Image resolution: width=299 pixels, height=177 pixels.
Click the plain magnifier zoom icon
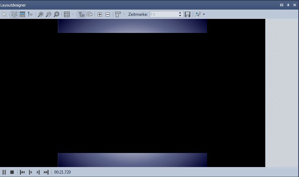pyautogui.click(x=56, y=14)
